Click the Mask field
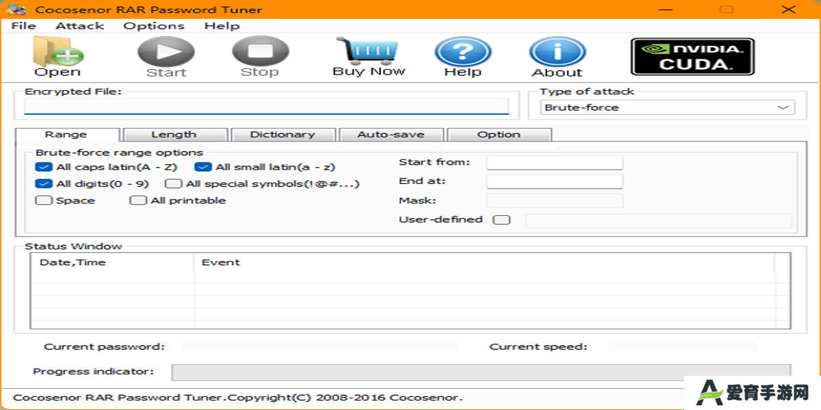Screen dimensions: 821x410 (x=555, y=200)
